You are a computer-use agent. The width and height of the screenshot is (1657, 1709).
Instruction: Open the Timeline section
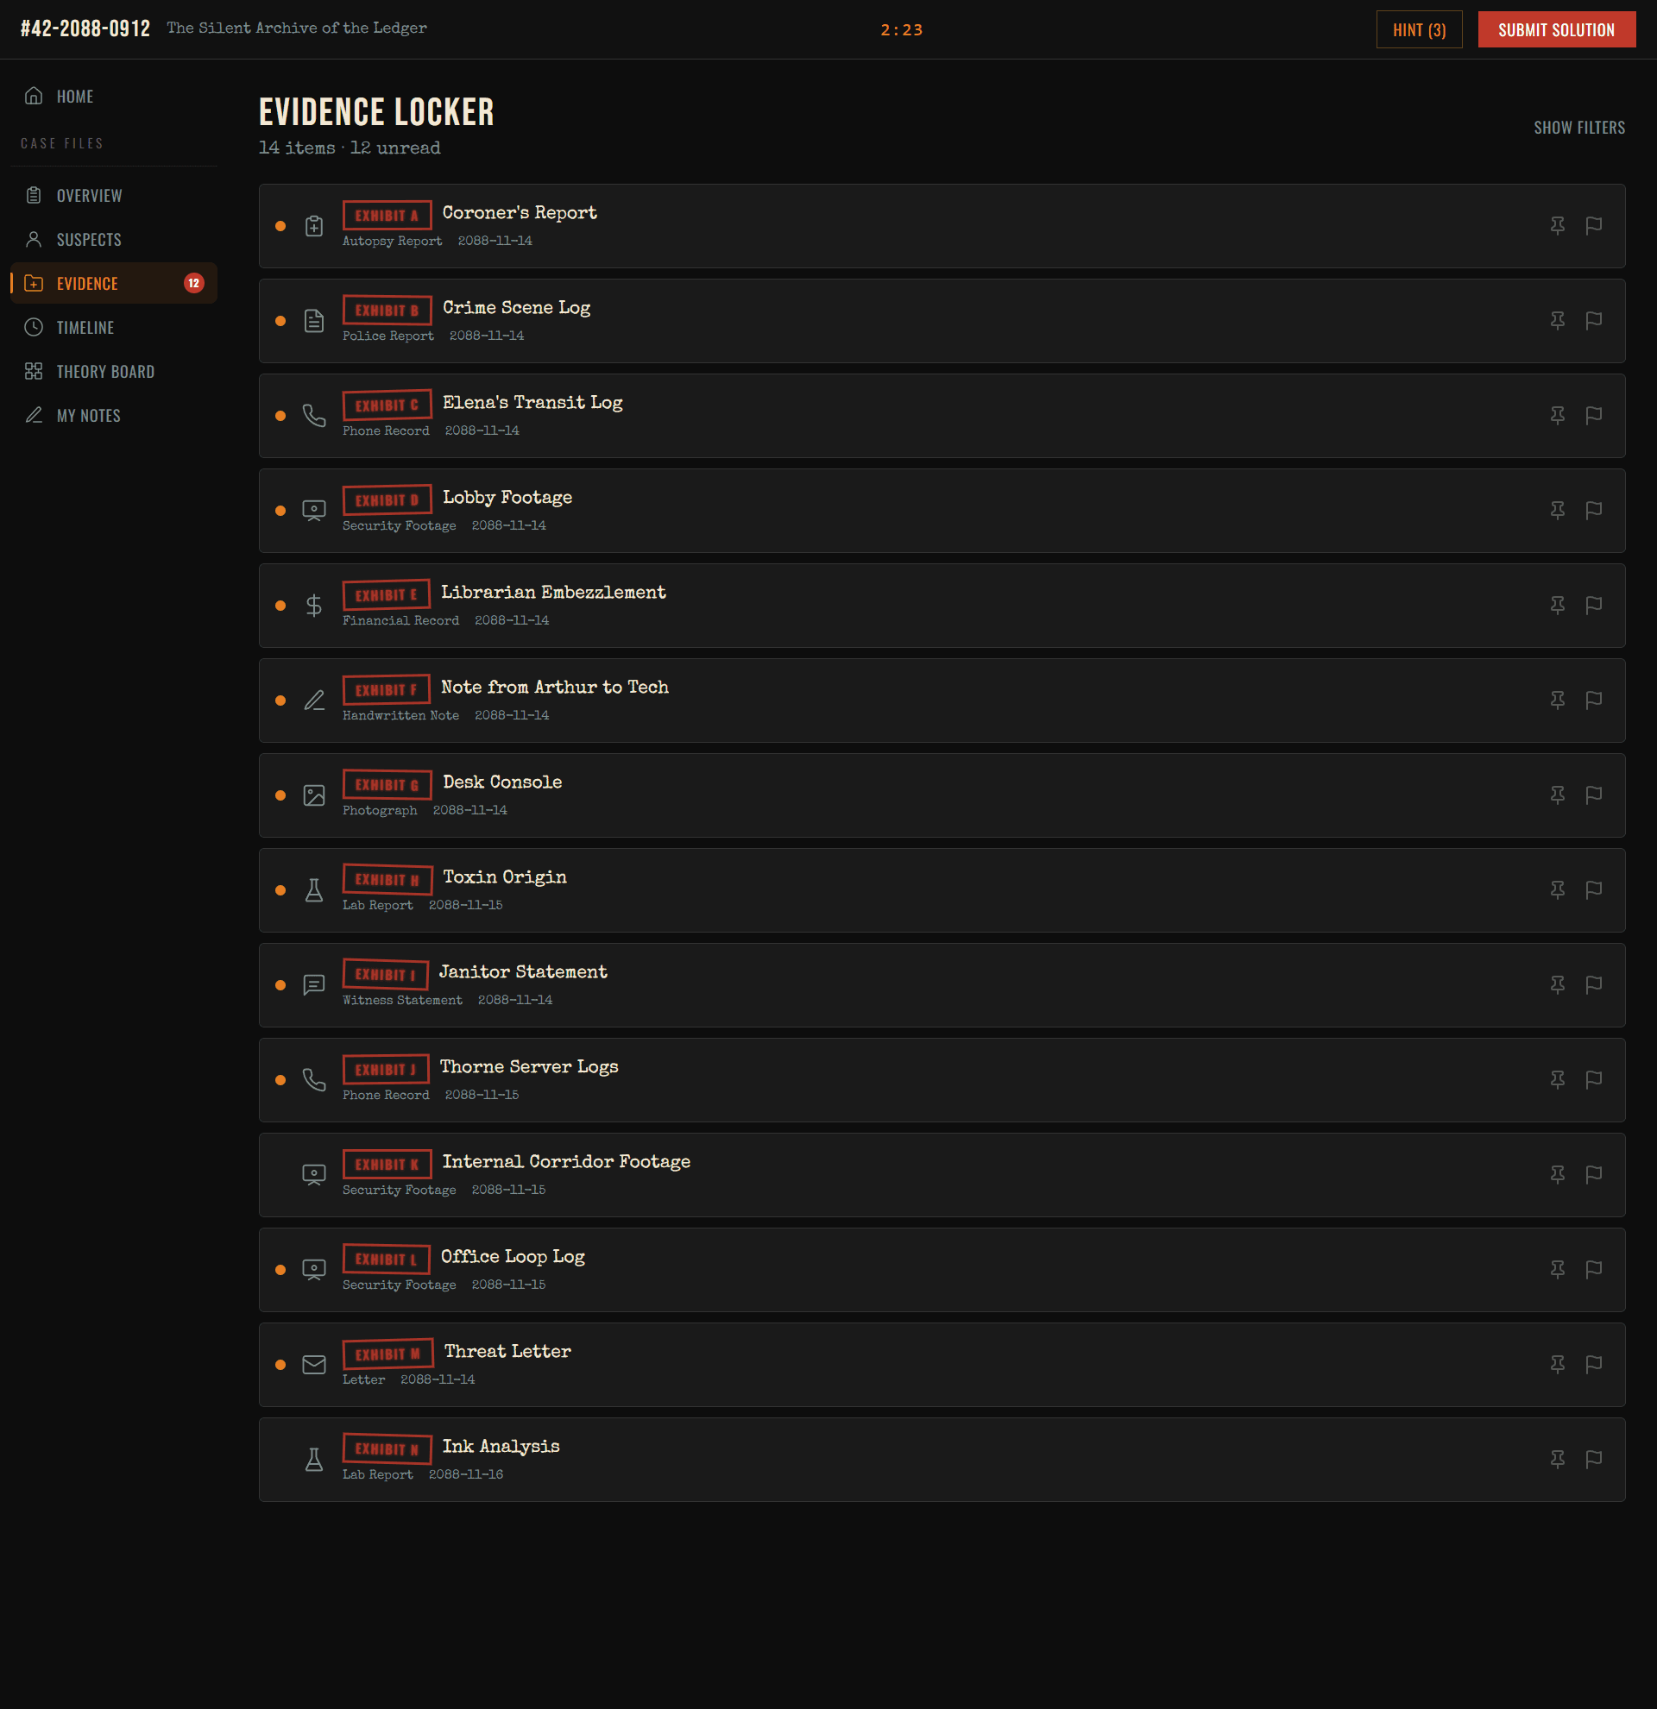(85, 327)
